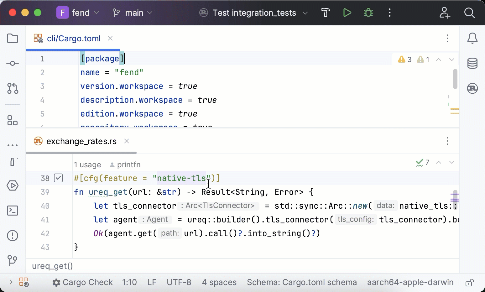Open the Notifications bell panel
Viewport: 485px width, 292px height.
pos(472,38)
